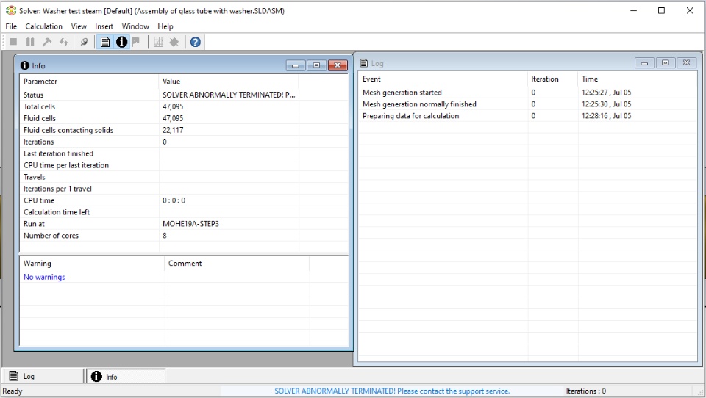Click the CPU time value 0 : 0 : 0
The height and width of the screenshot is (398, 706).
tap(174, 200)
